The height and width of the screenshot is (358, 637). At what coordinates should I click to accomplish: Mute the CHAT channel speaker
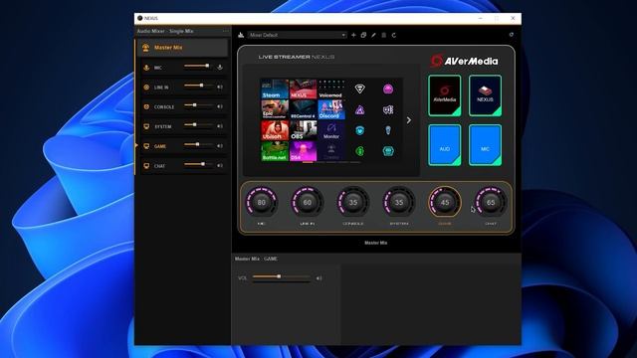220,166
